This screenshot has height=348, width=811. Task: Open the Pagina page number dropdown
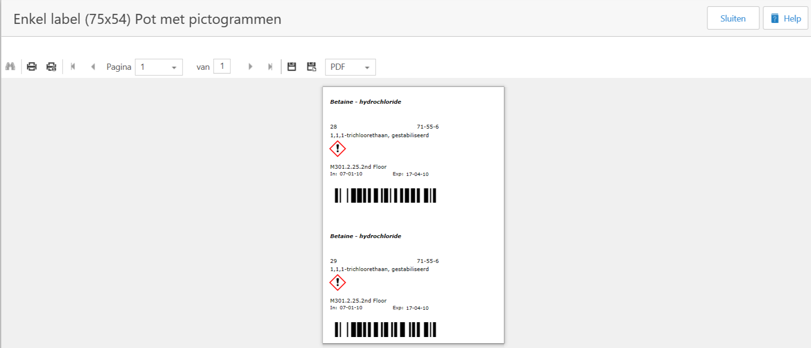(x=159, y=67)
